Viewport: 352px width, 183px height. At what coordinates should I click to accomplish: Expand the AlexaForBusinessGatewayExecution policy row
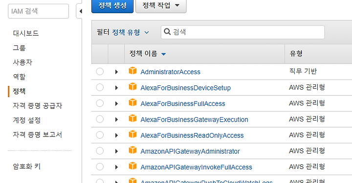pyautogui.click(x=116, y=120)
